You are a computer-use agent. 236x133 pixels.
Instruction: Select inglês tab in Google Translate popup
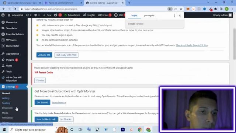coord(134,16)
